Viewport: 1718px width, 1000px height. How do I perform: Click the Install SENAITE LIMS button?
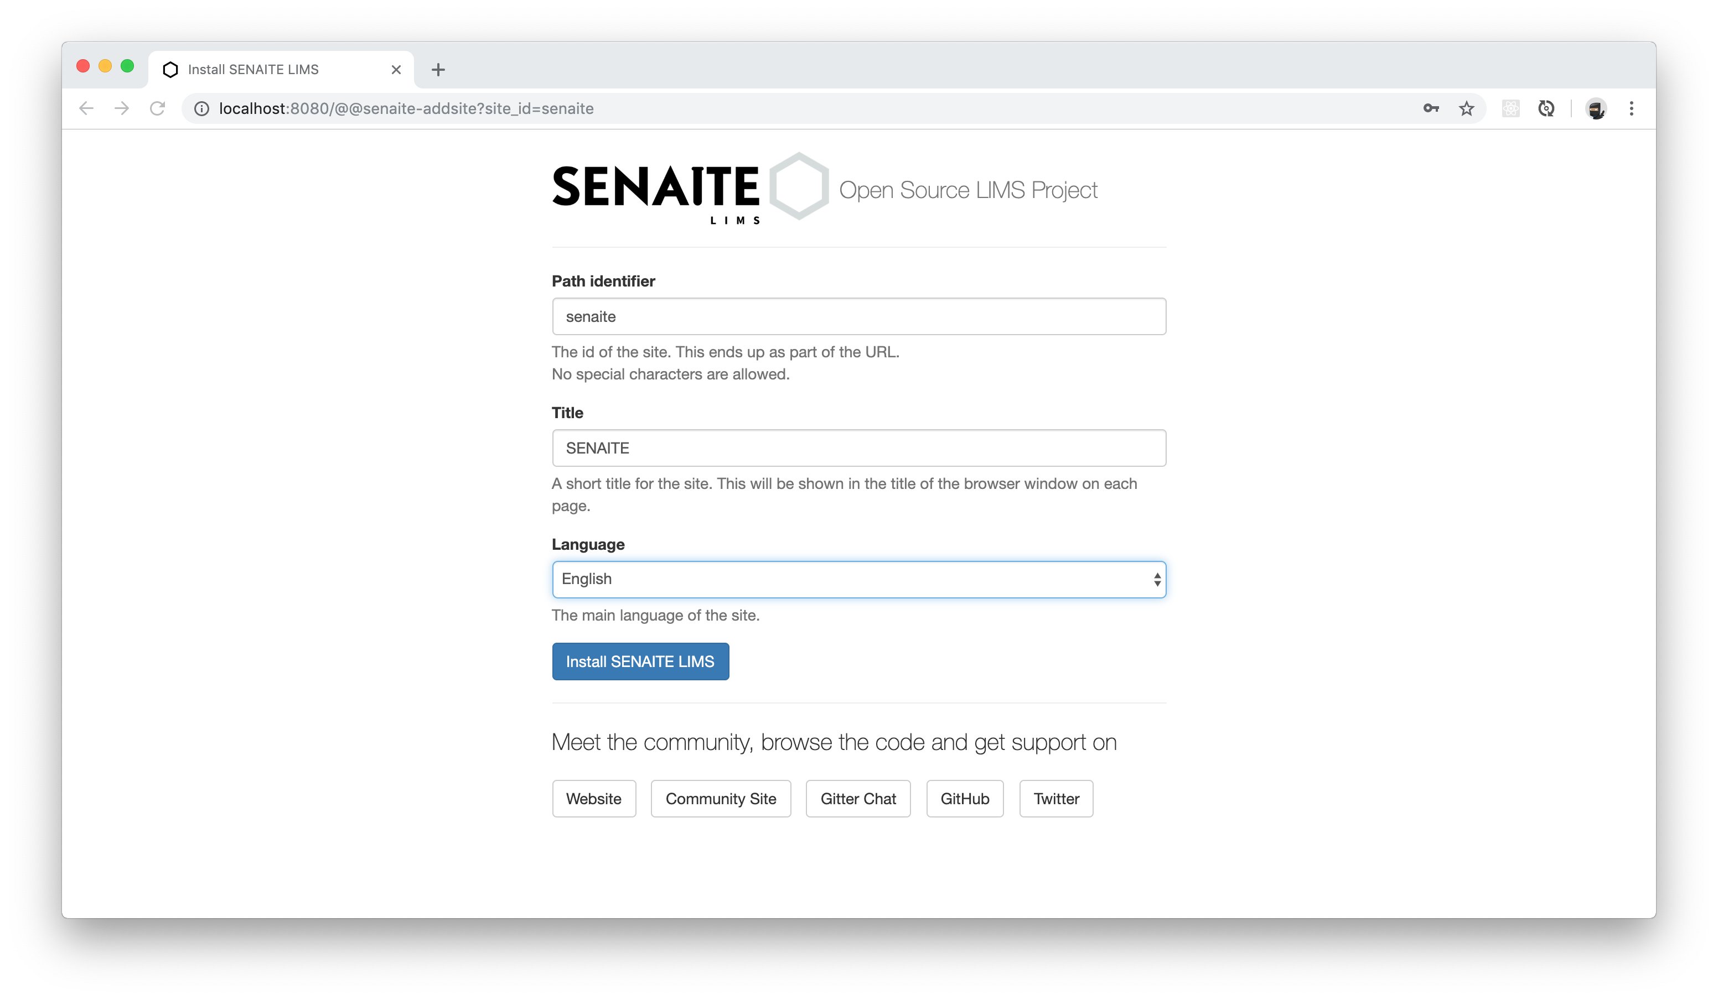[x=640, y=661]
